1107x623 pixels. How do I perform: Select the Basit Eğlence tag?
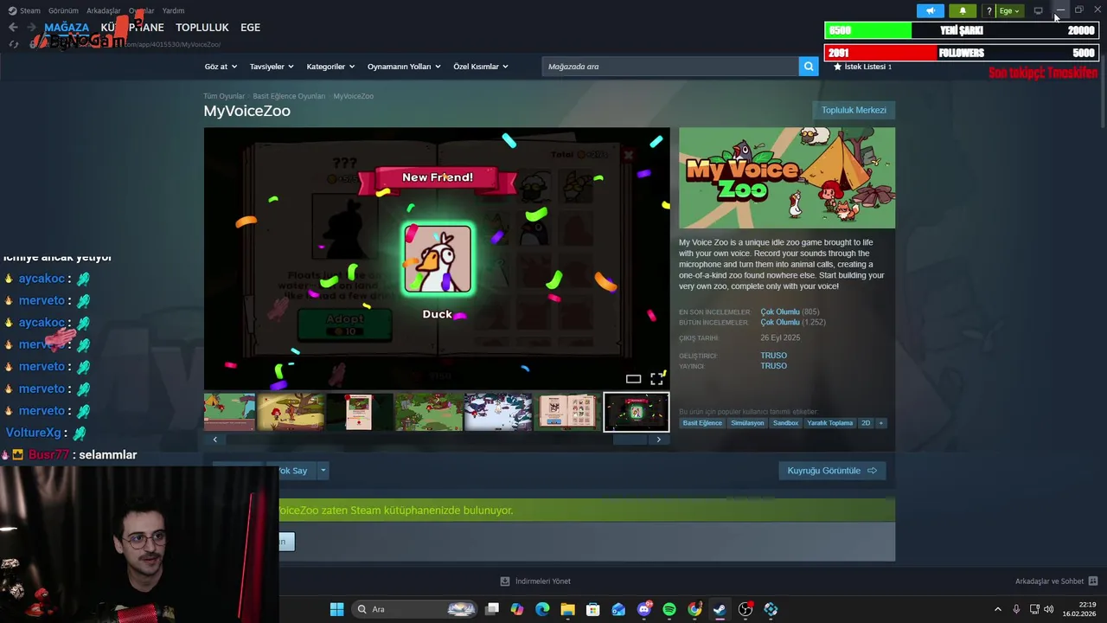702,423
